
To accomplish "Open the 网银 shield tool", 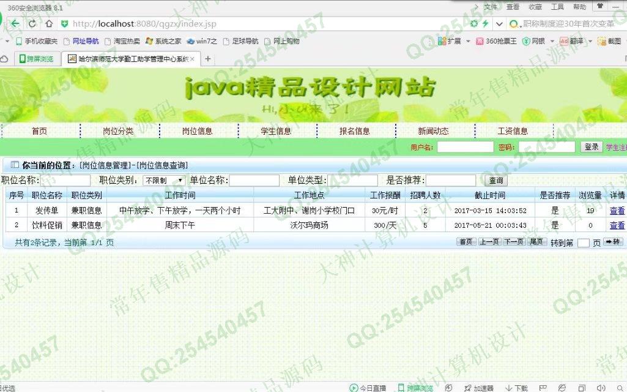I will click(x=534, y=41).
